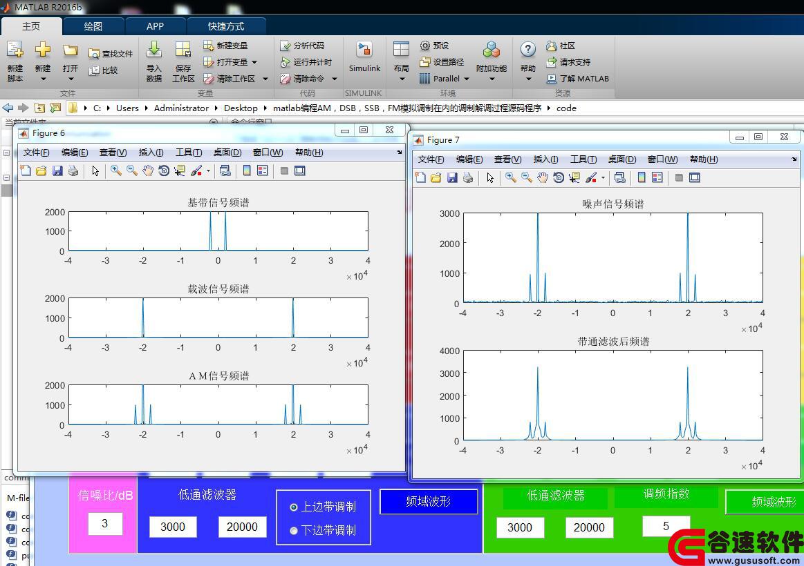The image size is (804, 566).
Task: Click the up-one-folder icon in address bar
Action: (x=39, y=108)
